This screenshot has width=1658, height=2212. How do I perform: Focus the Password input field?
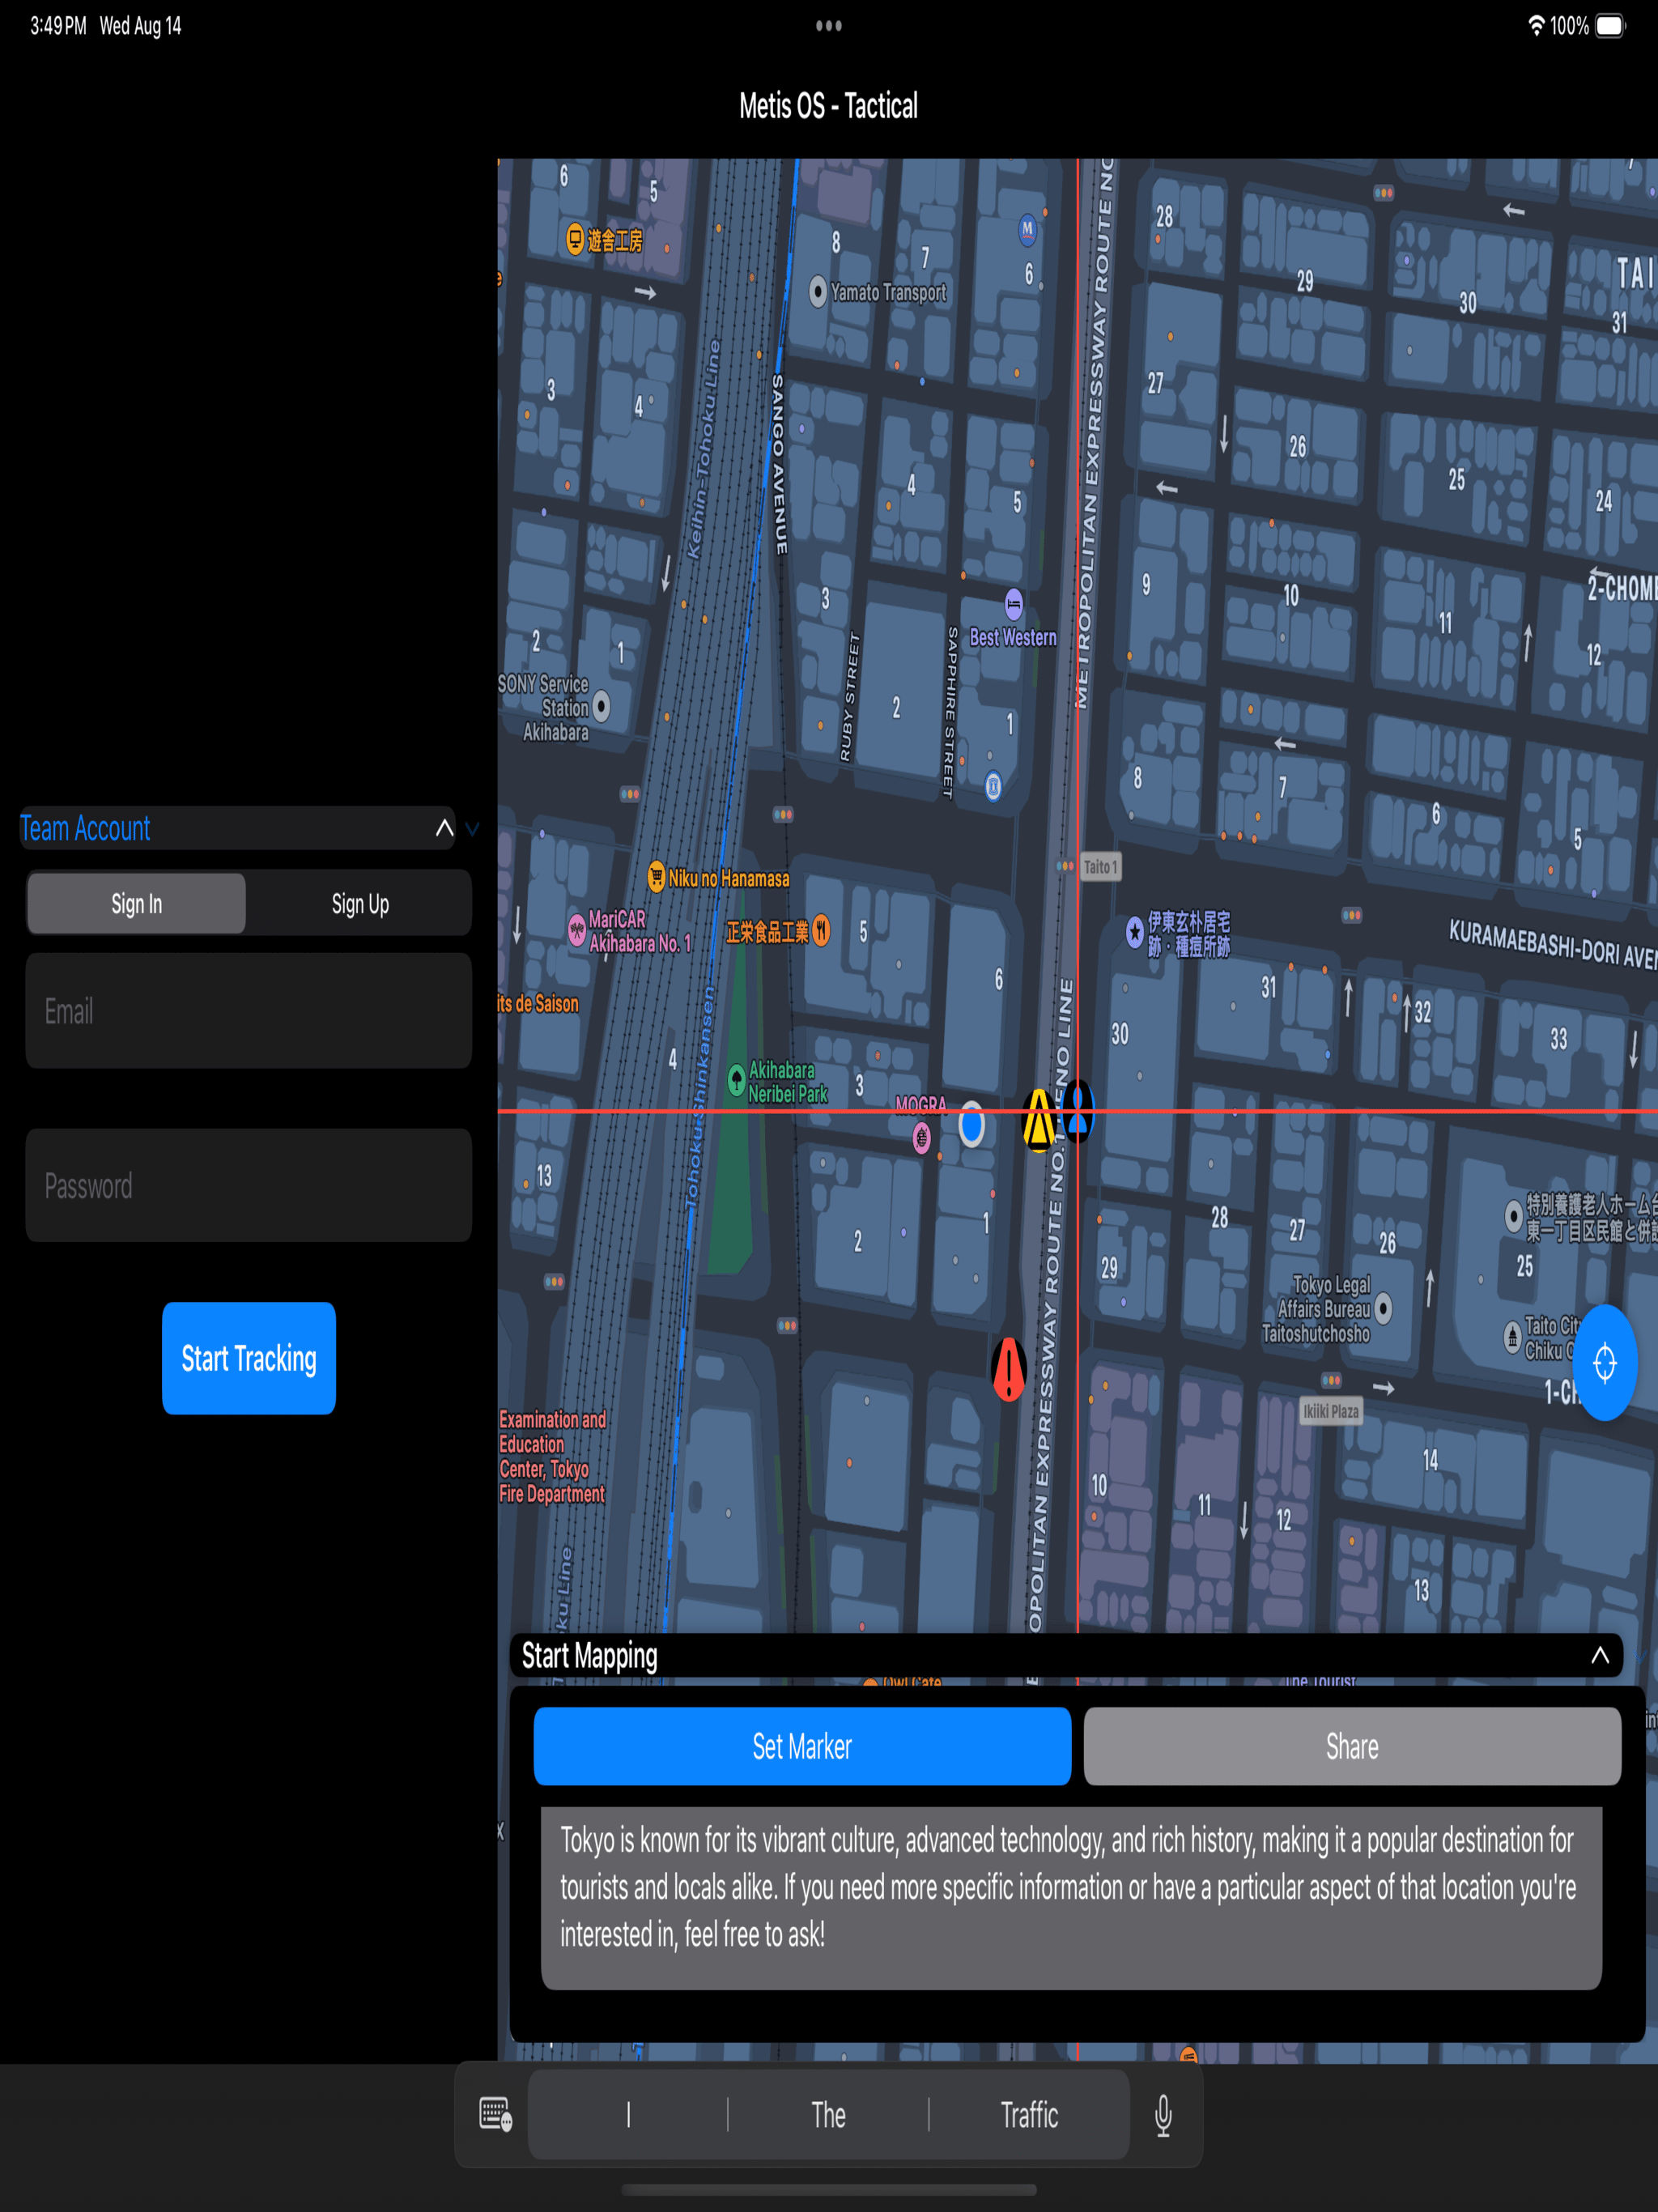point(248,1186)
